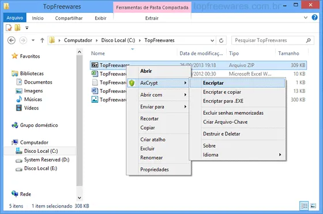Select Disco Local (E:) in navigation pane
This screenshot has width=323, height=214.
tap(40, 168)
